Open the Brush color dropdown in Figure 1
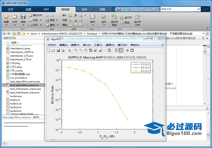The height and width of the screenshot is (148, 212). coord(104,50)
